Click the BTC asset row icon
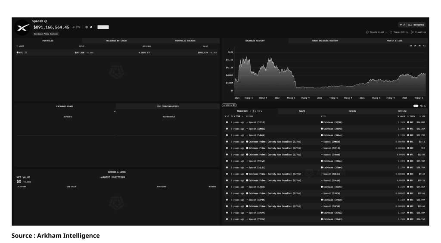 click(x=17, y=53)
